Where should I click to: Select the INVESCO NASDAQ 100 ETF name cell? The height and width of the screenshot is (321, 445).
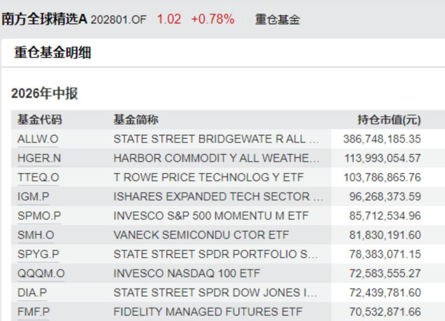pyautogui.click(x=187, y=273)
